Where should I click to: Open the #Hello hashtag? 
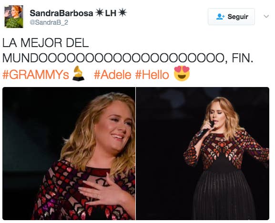(x=152, y=75)
